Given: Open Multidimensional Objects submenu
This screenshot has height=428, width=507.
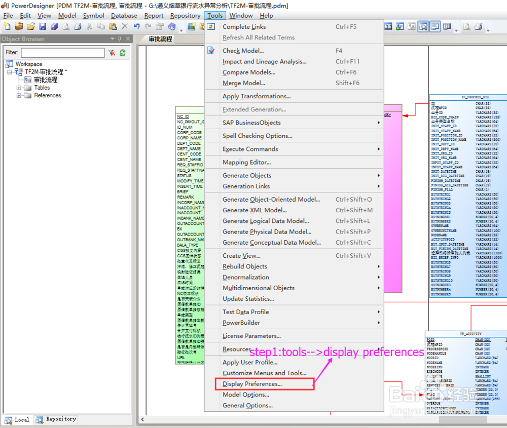Looking at the screenshot, I should tap(294, 288).
